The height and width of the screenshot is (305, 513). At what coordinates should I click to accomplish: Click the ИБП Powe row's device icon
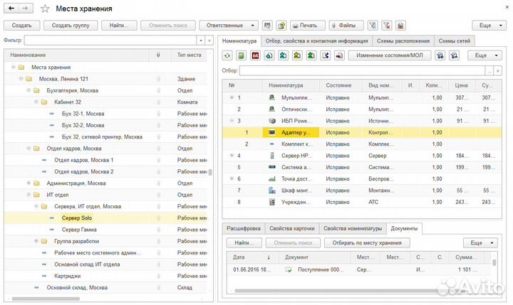click(x=272, y=121)
